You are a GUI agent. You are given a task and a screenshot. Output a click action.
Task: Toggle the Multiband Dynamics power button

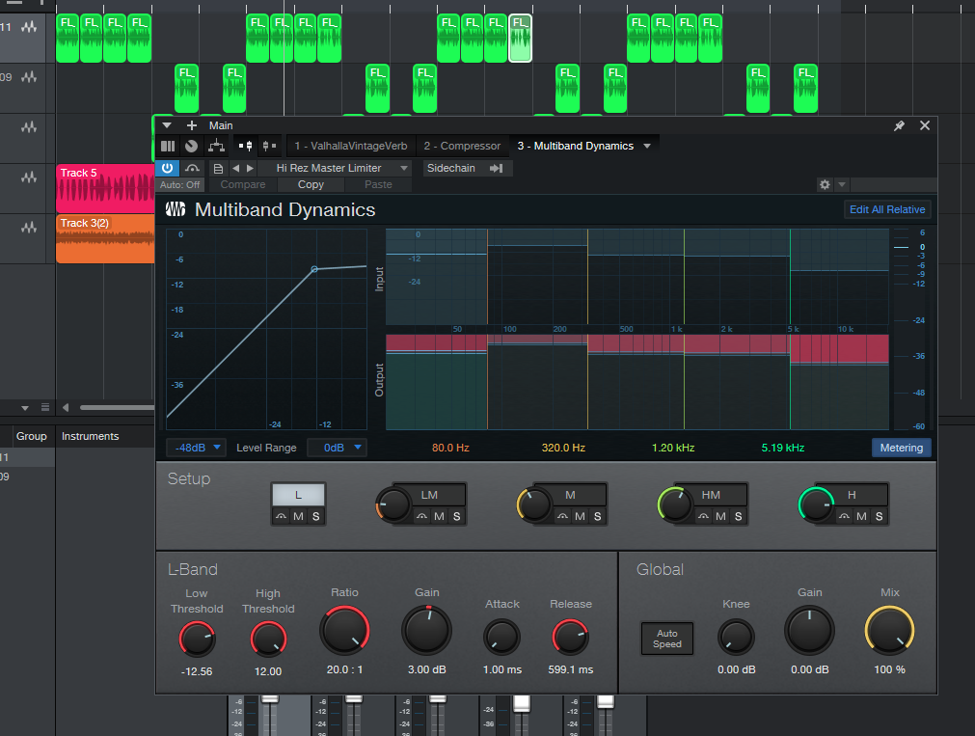click(167, 168)
